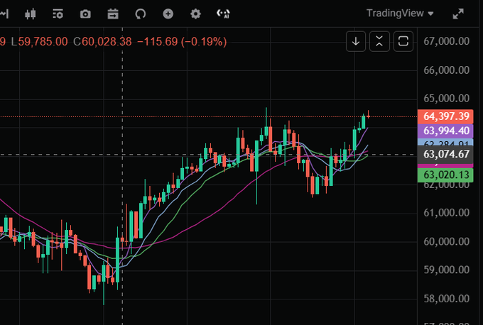Click the low price L59,785.00 value
Screen dimensions: 483x325
tap(40, 42)
